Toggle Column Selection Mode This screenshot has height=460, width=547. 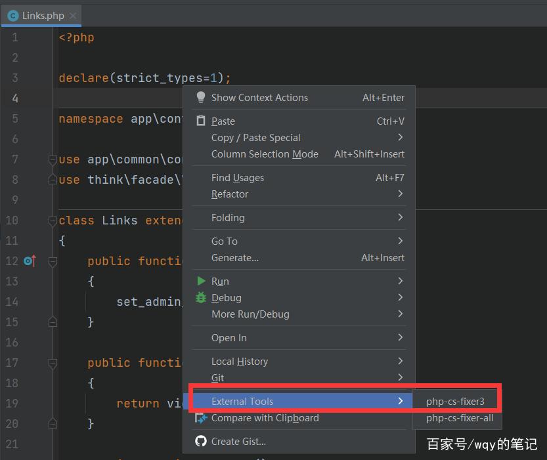tap(265, 154)
